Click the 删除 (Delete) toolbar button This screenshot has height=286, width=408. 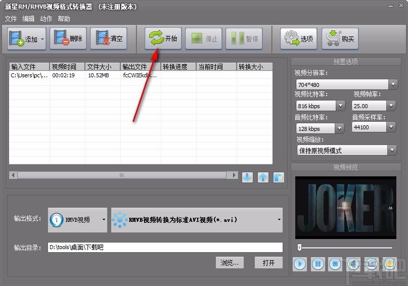click(68, 38)
